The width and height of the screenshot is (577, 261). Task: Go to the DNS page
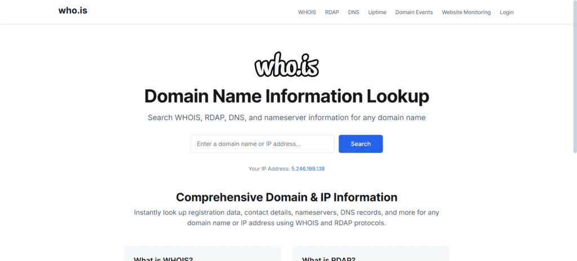coord(354,12)
